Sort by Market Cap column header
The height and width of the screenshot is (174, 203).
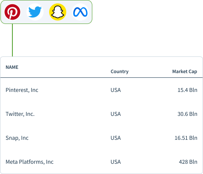tap(185, 71)
